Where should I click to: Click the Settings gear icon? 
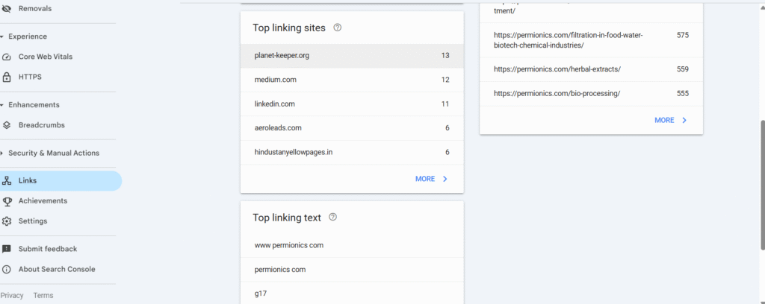click(7, 221)
